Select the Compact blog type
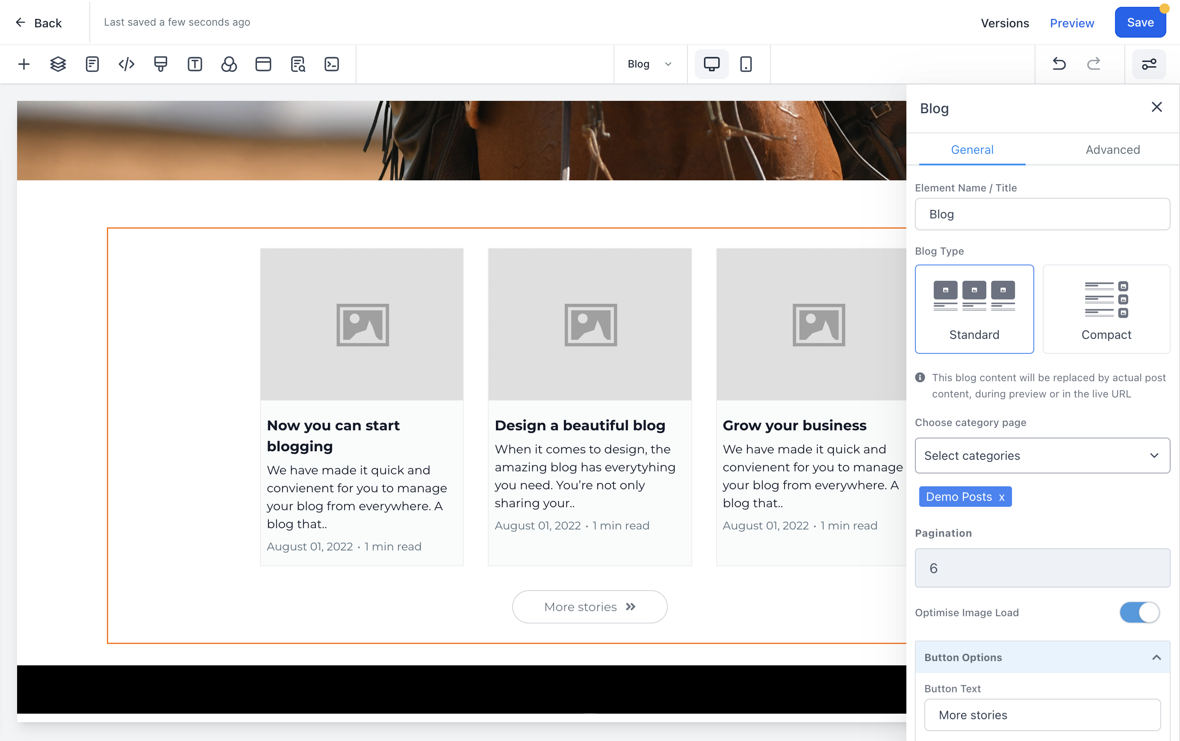The height and width of the screenshot is (741, 1180). 1106,309
